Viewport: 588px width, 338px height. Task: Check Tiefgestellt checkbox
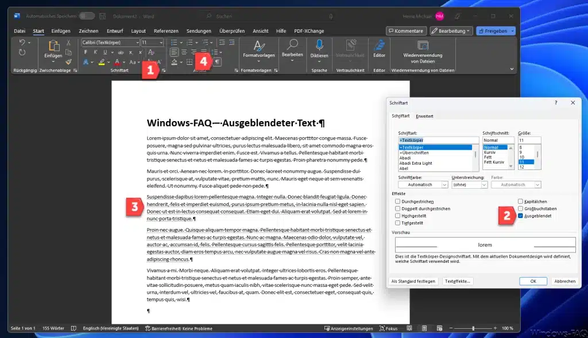pos(397,223)
